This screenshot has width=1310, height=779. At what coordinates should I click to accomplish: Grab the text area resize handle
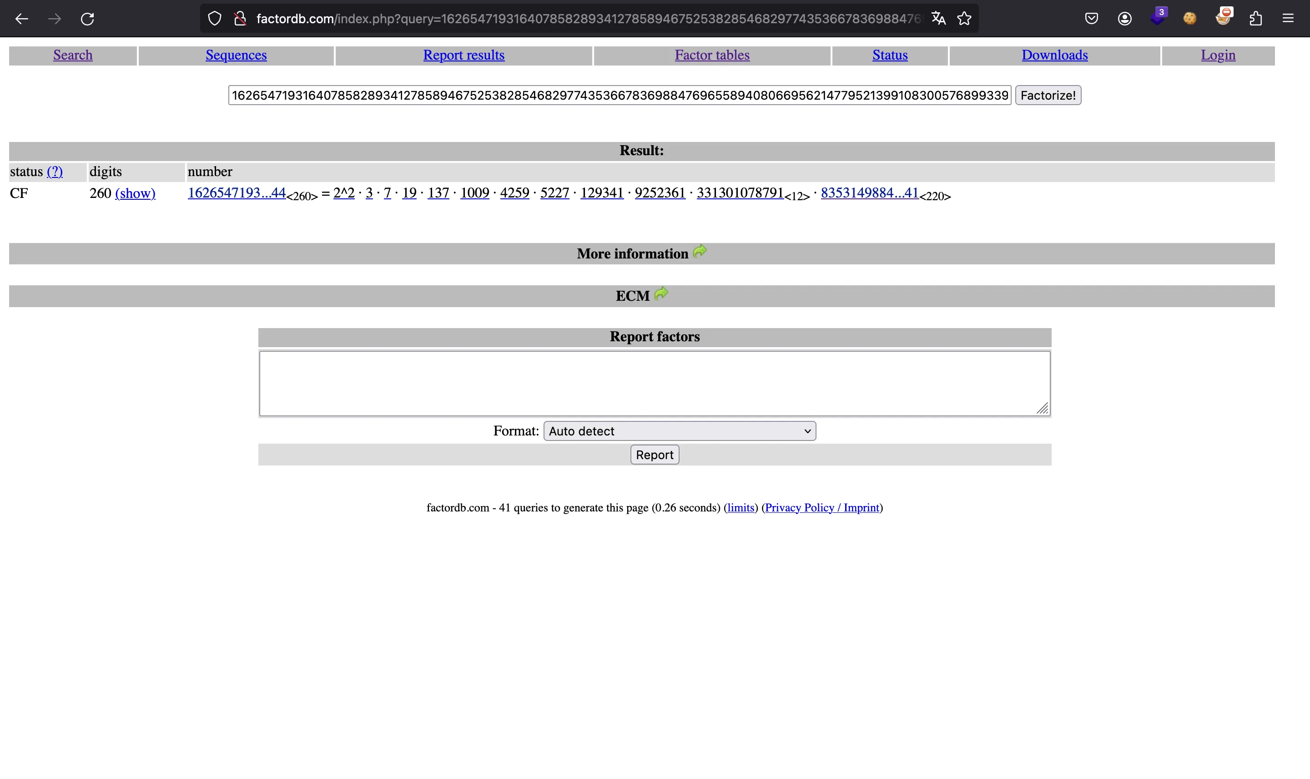tap(1043, 409)
